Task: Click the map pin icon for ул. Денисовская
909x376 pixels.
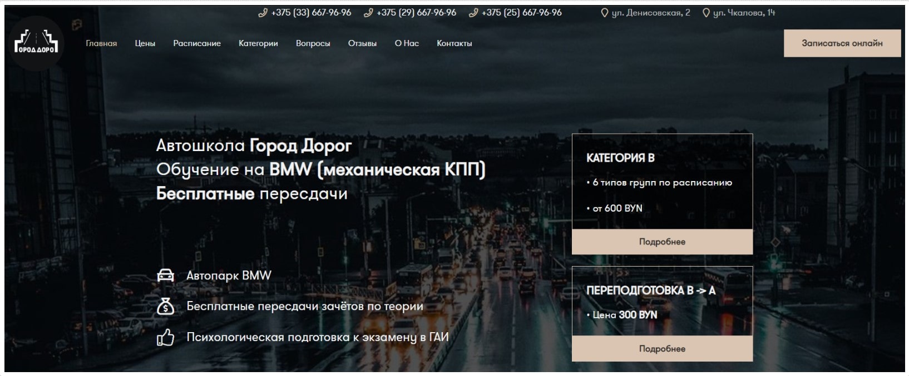Action: point(605,13)
